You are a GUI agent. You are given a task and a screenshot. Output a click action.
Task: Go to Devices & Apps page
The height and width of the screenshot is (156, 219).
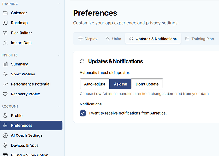tap(25, 145)
